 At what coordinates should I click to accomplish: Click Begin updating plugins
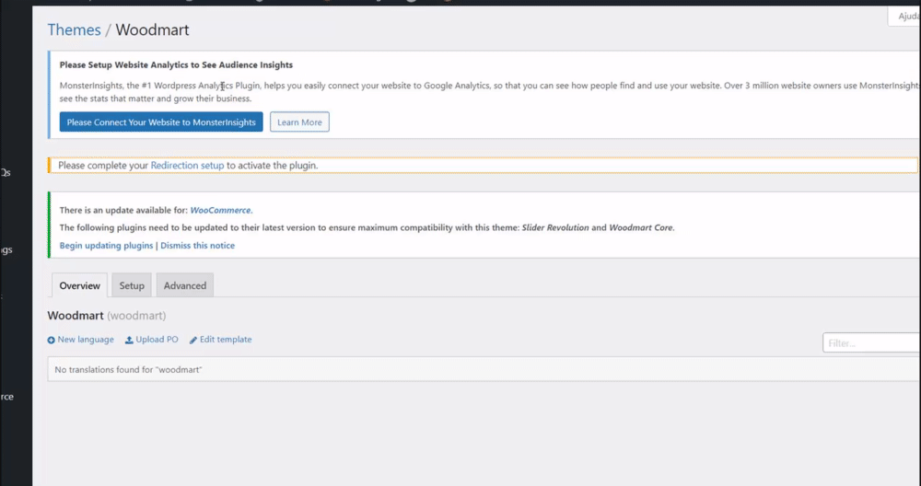[x=106, y=246]
